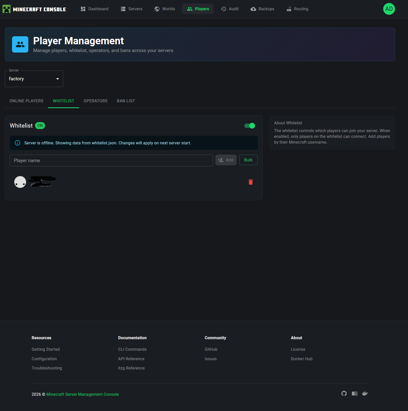Go to Dashboard in top navigation
The image size is (408, 411).
94,9
